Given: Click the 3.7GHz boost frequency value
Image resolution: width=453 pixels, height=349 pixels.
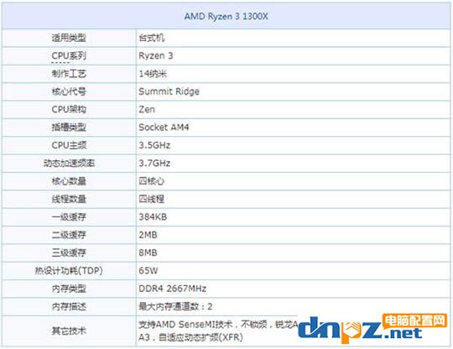Looking at the screenshot, I should [x=154, y=164].
